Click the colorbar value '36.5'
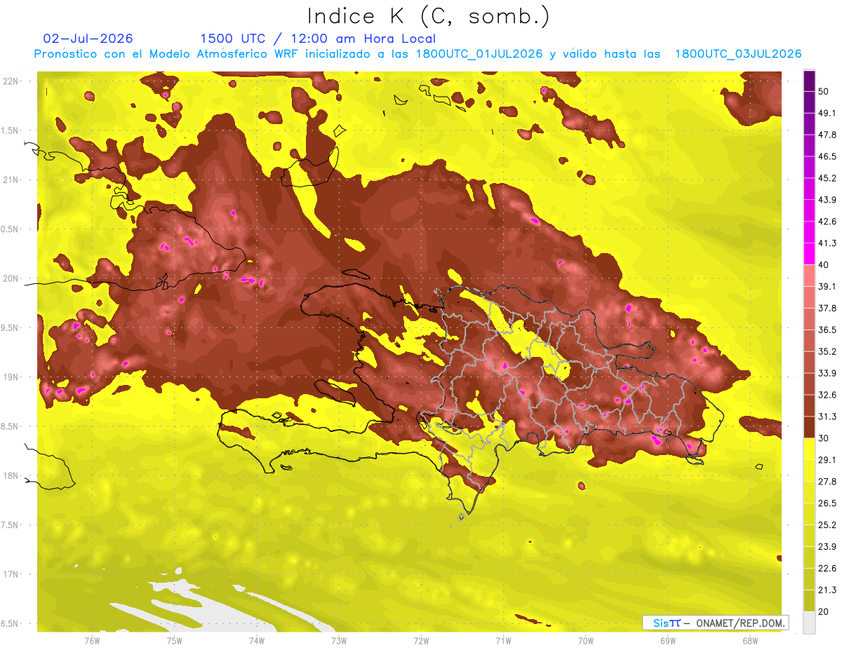 click(x=827, y=330)
